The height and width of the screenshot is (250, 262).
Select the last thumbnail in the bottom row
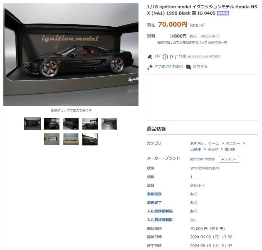pos(90,139)
